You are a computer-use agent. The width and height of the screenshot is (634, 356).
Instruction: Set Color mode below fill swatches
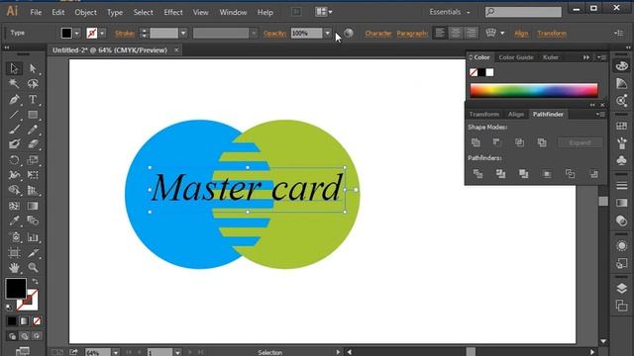pyautogui.click(x=12, y=321)
